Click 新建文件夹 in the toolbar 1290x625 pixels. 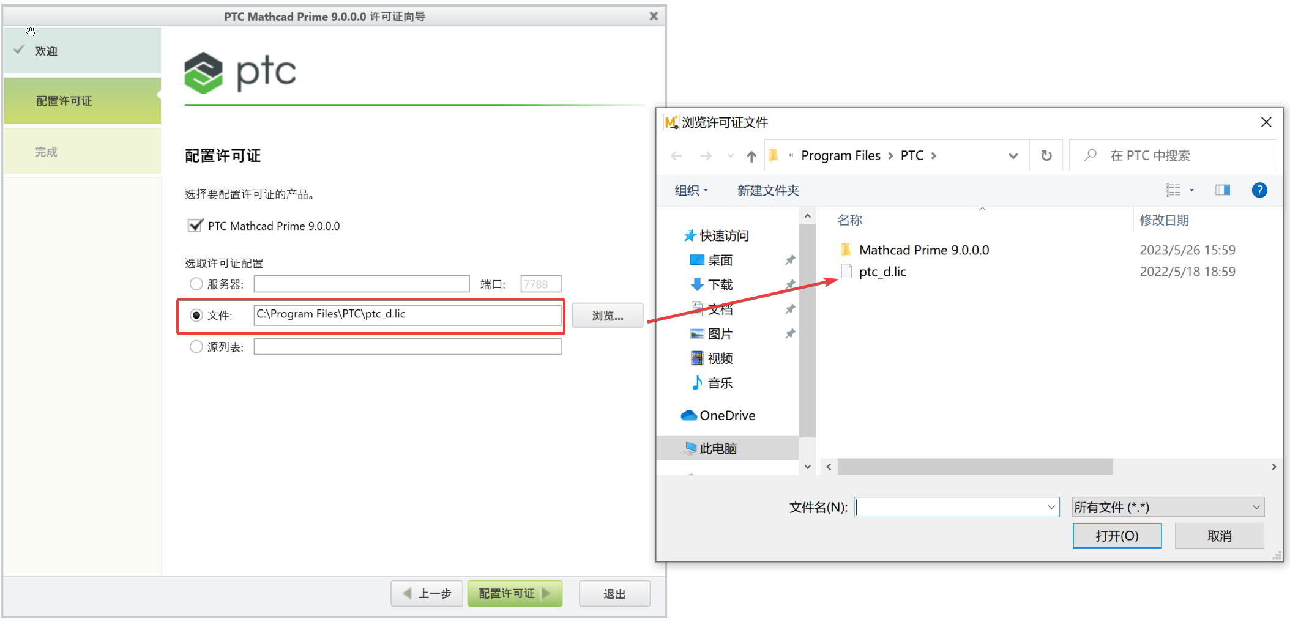tap(768, 190)
